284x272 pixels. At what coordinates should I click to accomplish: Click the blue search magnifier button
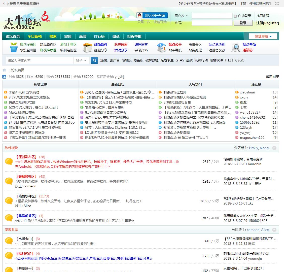coord(94,60)
